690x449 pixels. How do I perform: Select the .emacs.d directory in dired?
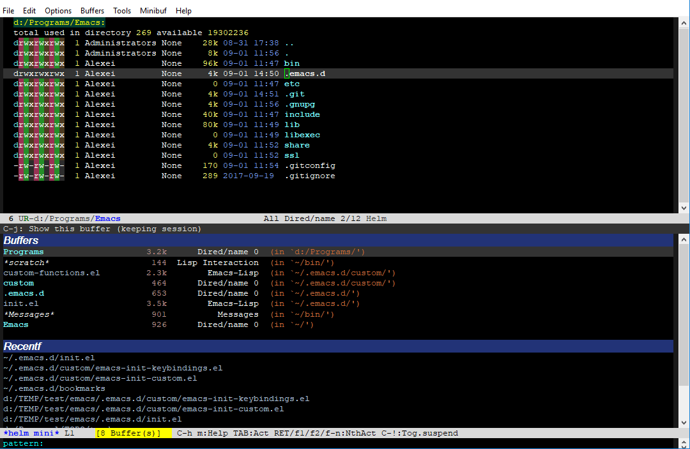click(x=305, y=73)
